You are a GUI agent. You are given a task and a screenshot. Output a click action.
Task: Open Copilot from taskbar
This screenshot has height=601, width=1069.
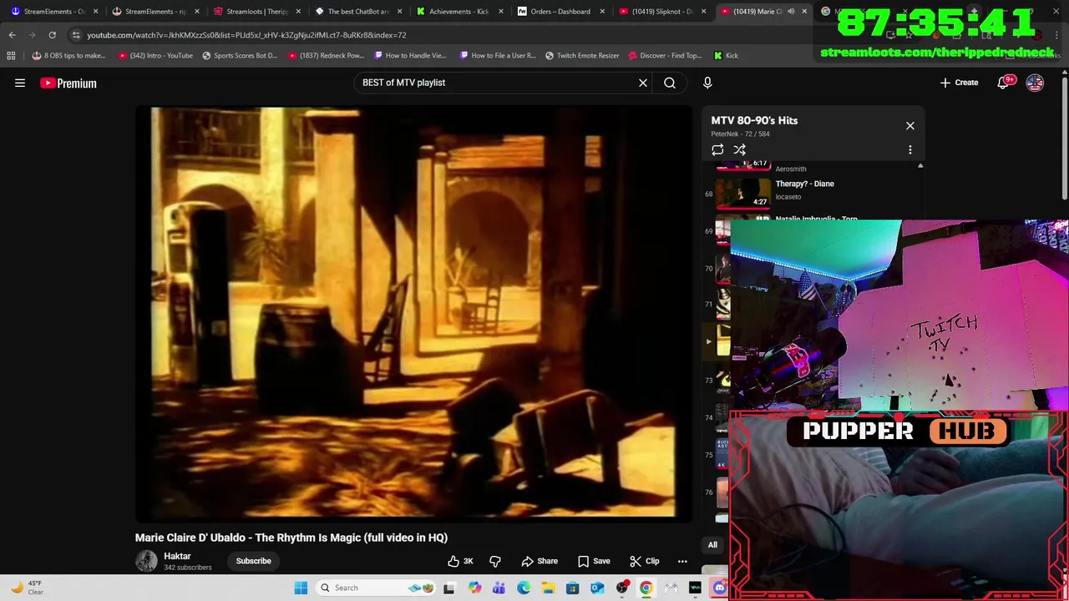tap(474, 588)
